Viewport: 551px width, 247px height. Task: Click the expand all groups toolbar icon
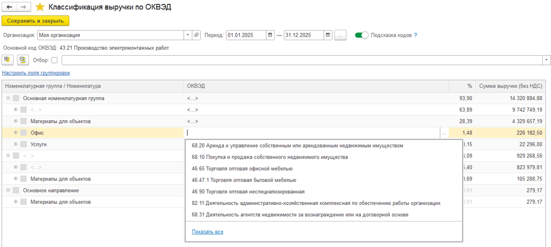pos(8,60)
